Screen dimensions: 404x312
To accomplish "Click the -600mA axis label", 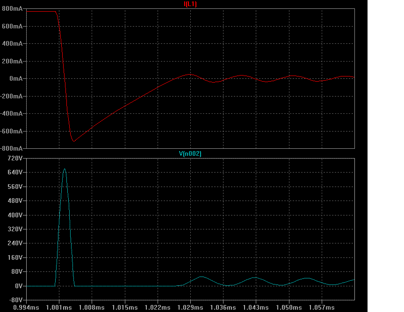I will click(12, 131).
